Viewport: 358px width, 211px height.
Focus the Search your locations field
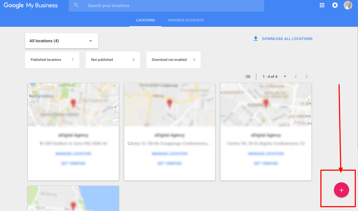click(x=166, y=6)
